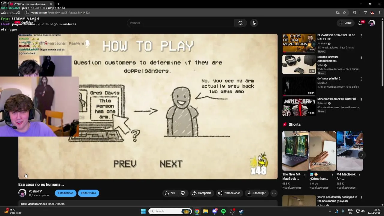The height and width of the screenshot is (216, 384).
Task: Dislike the video with thumbs-down
Action: (x=183, y=193)
